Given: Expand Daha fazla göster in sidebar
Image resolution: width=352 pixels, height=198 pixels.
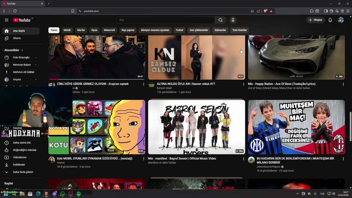Looking at the screenshot, I should [x=21, y=172].
